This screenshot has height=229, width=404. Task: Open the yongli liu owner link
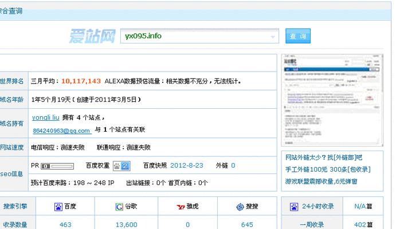(x=46, y=117)
